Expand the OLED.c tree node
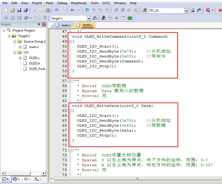222x184 pixels. click(20, 58)
